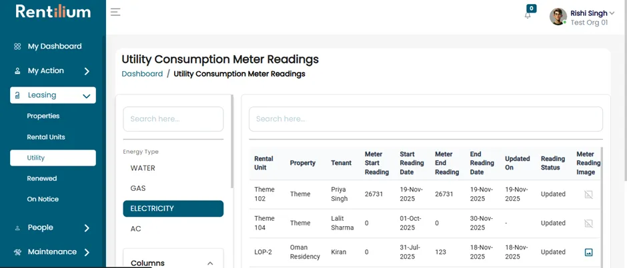Click the Reading Status column header
This screenshot has height=268, width=627.
tap(552, 163)
